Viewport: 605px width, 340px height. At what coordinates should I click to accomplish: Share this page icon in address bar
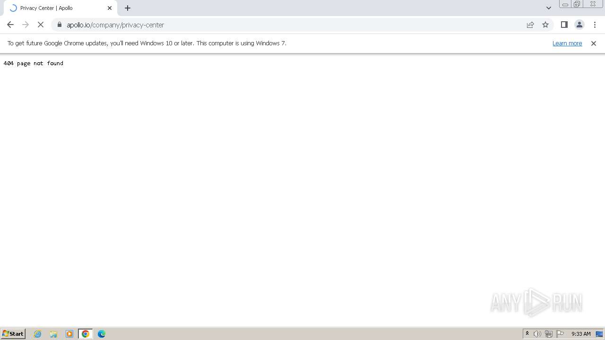coord(530,25)
